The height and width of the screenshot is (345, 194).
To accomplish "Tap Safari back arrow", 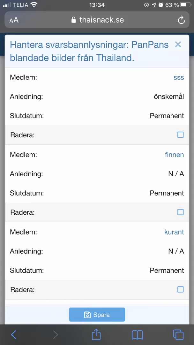I will pyautogui.click(x=13, y=334).
